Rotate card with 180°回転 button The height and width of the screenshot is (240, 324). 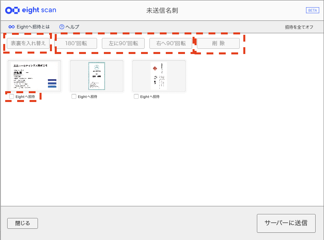[76, 43]
